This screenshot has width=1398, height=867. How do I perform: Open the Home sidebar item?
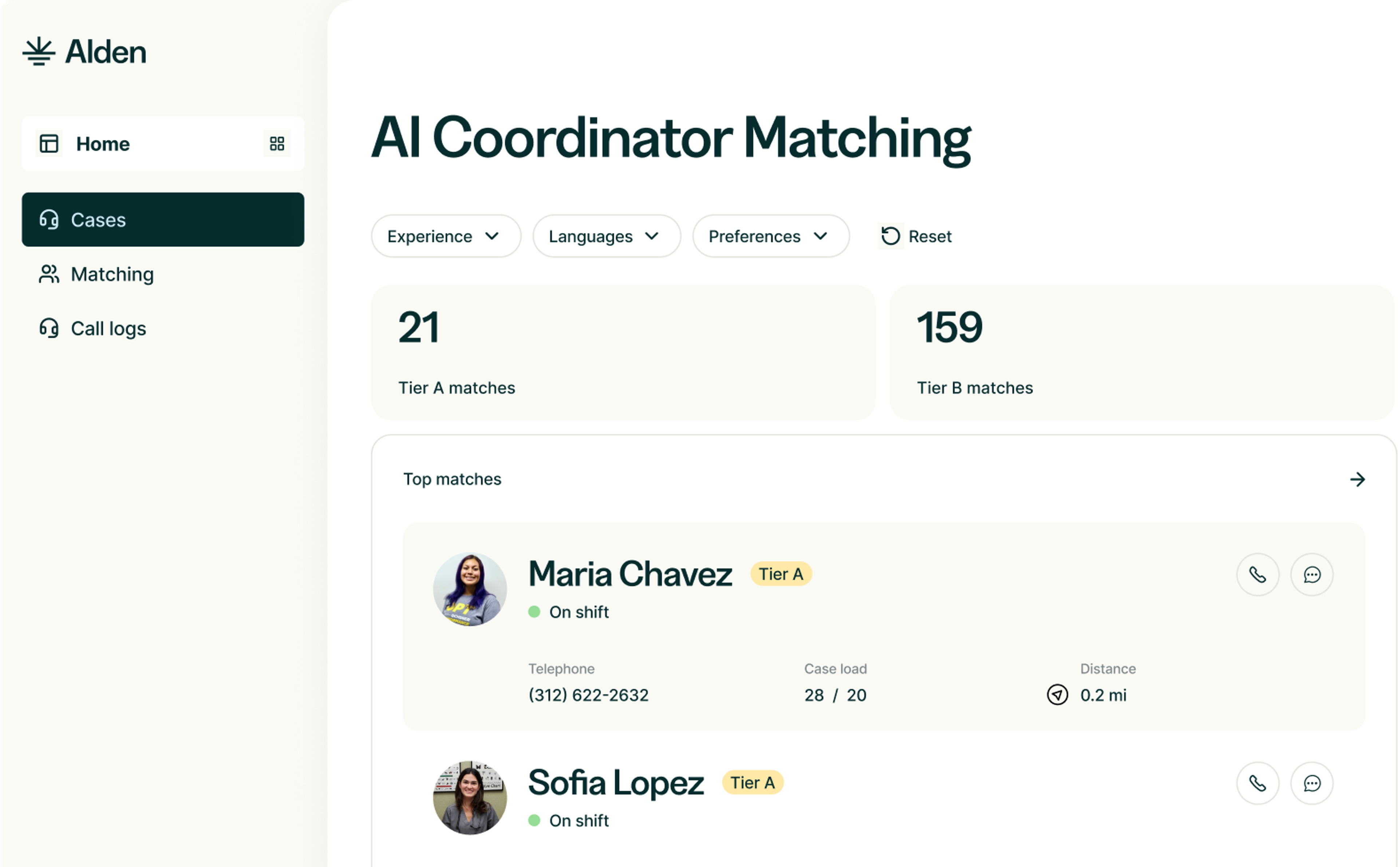(x=163, y=143)
